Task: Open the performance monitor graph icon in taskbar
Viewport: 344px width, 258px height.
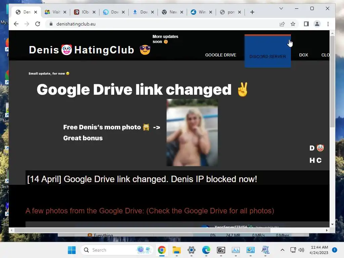Action: point(235,250)
